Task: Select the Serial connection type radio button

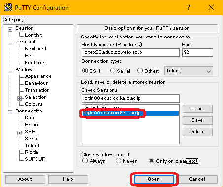Action: tap(112, 71)
